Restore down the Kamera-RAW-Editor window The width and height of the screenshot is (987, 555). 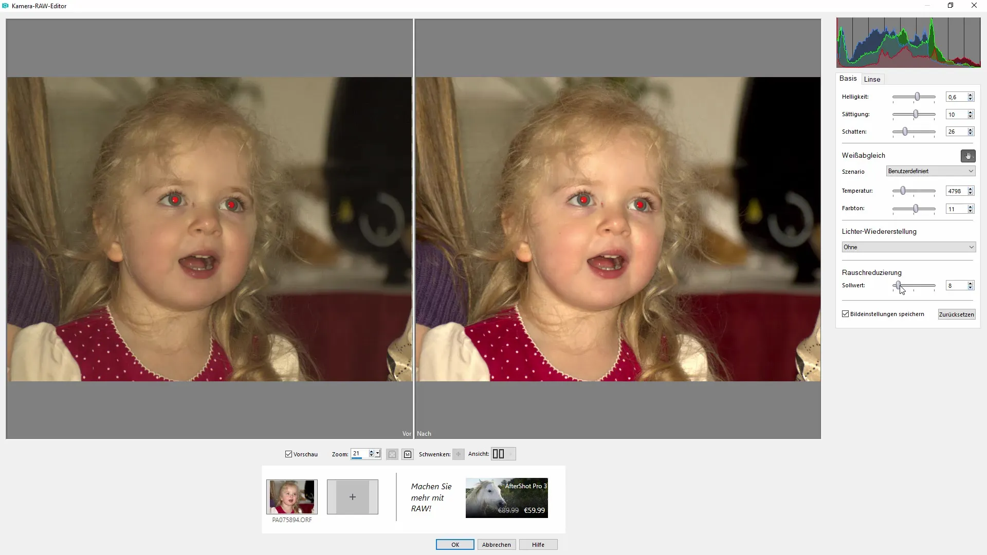coord(951,6)
